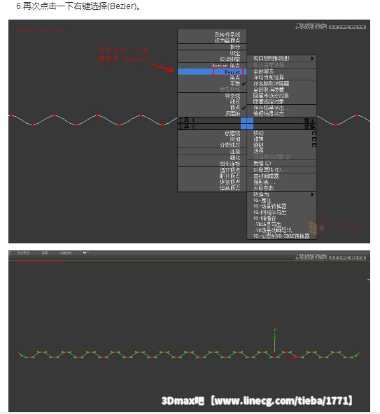This screenshot has height=414, width=380.
Task: Choose 附加 (Attach) in the quad menu
Action: (235, 139)
